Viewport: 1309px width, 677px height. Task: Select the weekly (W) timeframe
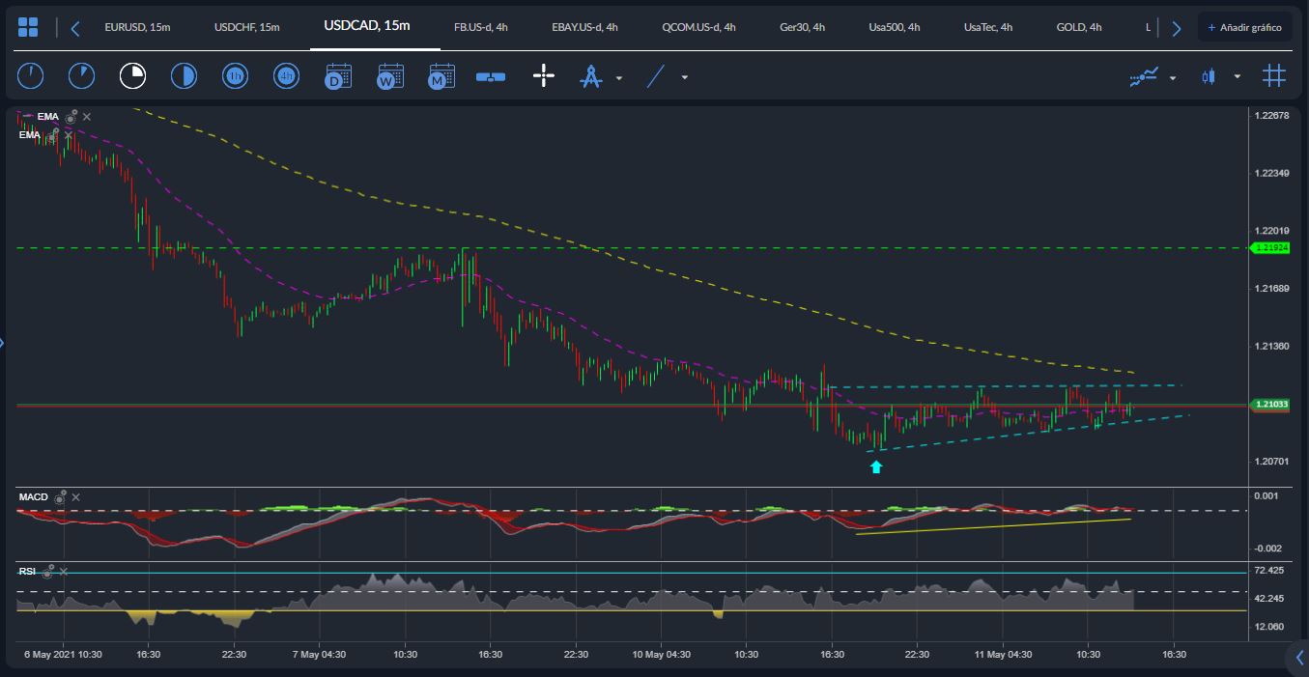point(389,76)
